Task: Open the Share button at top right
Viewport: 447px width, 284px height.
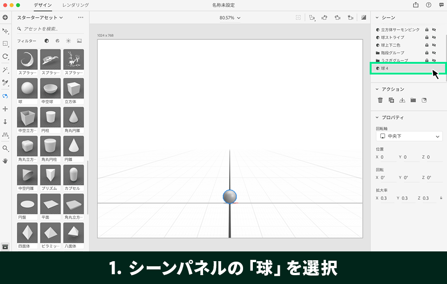Action: pos(415,5)
